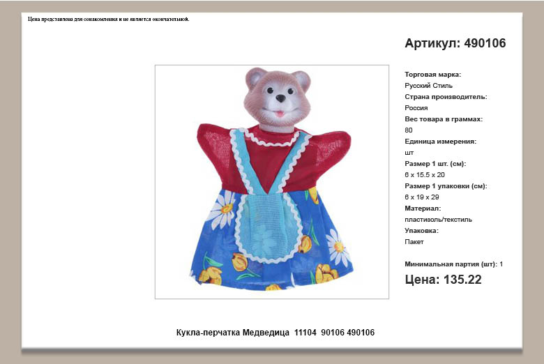The width and height of the screenshot is (544, 364).
Task: Click the Минимальная партия (шт) line
Action: click(453, 264)
